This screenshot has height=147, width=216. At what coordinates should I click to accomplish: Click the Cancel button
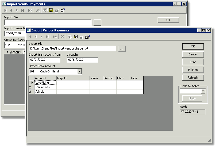193,54
